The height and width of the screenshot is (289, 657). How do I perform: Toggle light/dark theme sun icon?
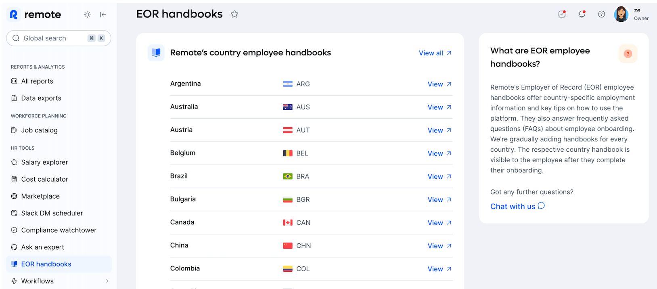(x=87, y=15)
